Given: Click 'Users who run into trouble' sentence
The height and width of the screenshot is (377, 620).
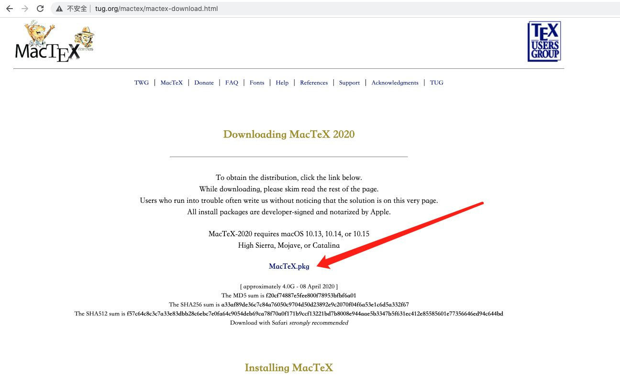Looking at the screenshot, I should click(x=289, y=200).
